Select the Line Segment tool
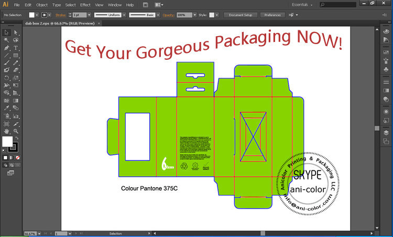Image resolution: width=393 pixels, height=237 pixels. click(x=6, y=55)
